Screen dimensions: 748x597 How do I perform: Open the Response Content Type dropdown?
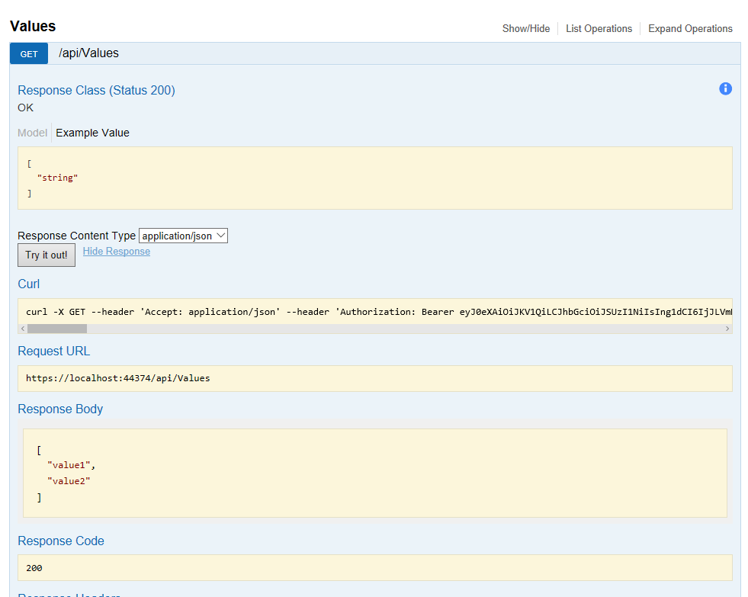click(x=183, y=236)
